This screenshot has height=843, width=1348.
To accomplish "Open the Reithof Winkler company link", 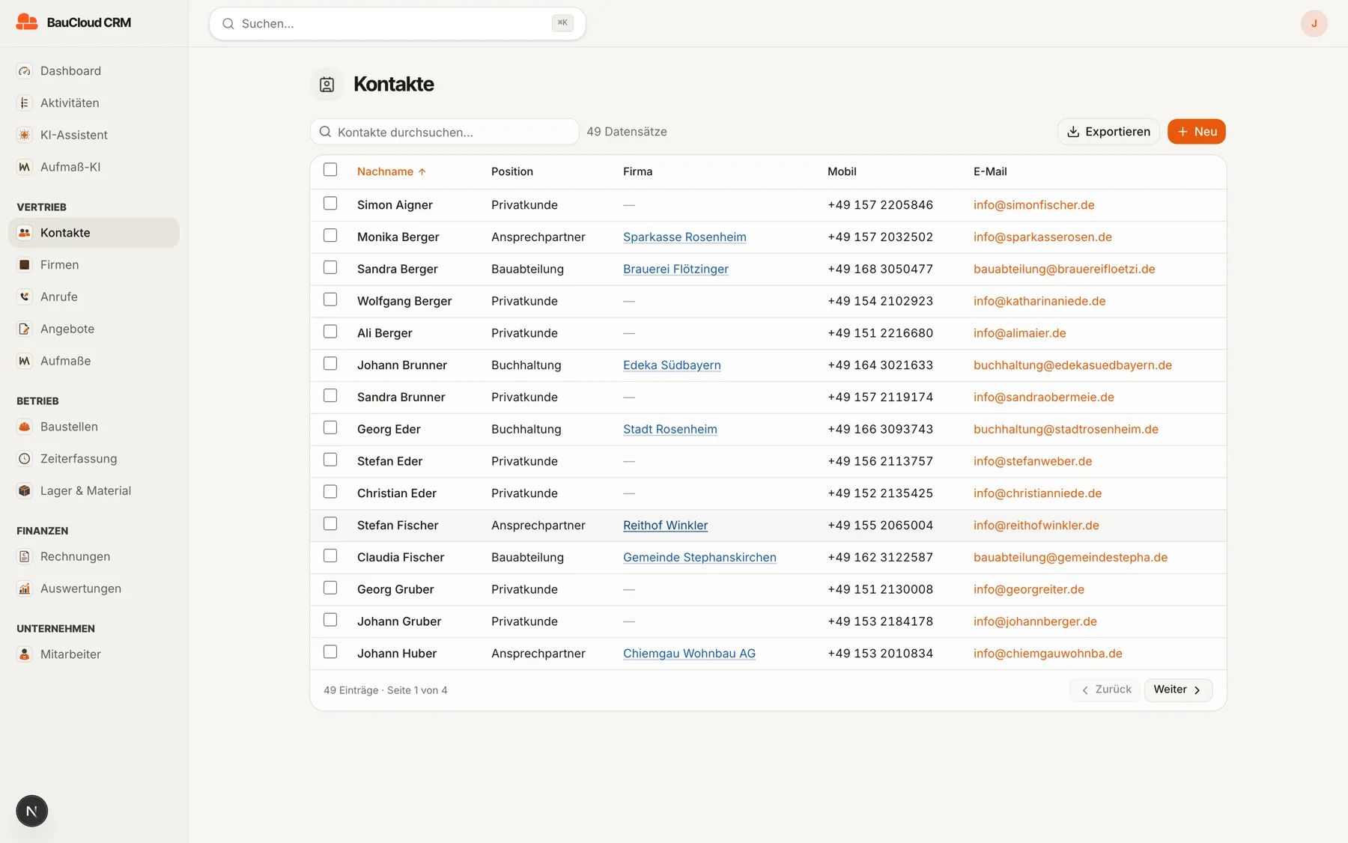I will click(x=665, y=526).
